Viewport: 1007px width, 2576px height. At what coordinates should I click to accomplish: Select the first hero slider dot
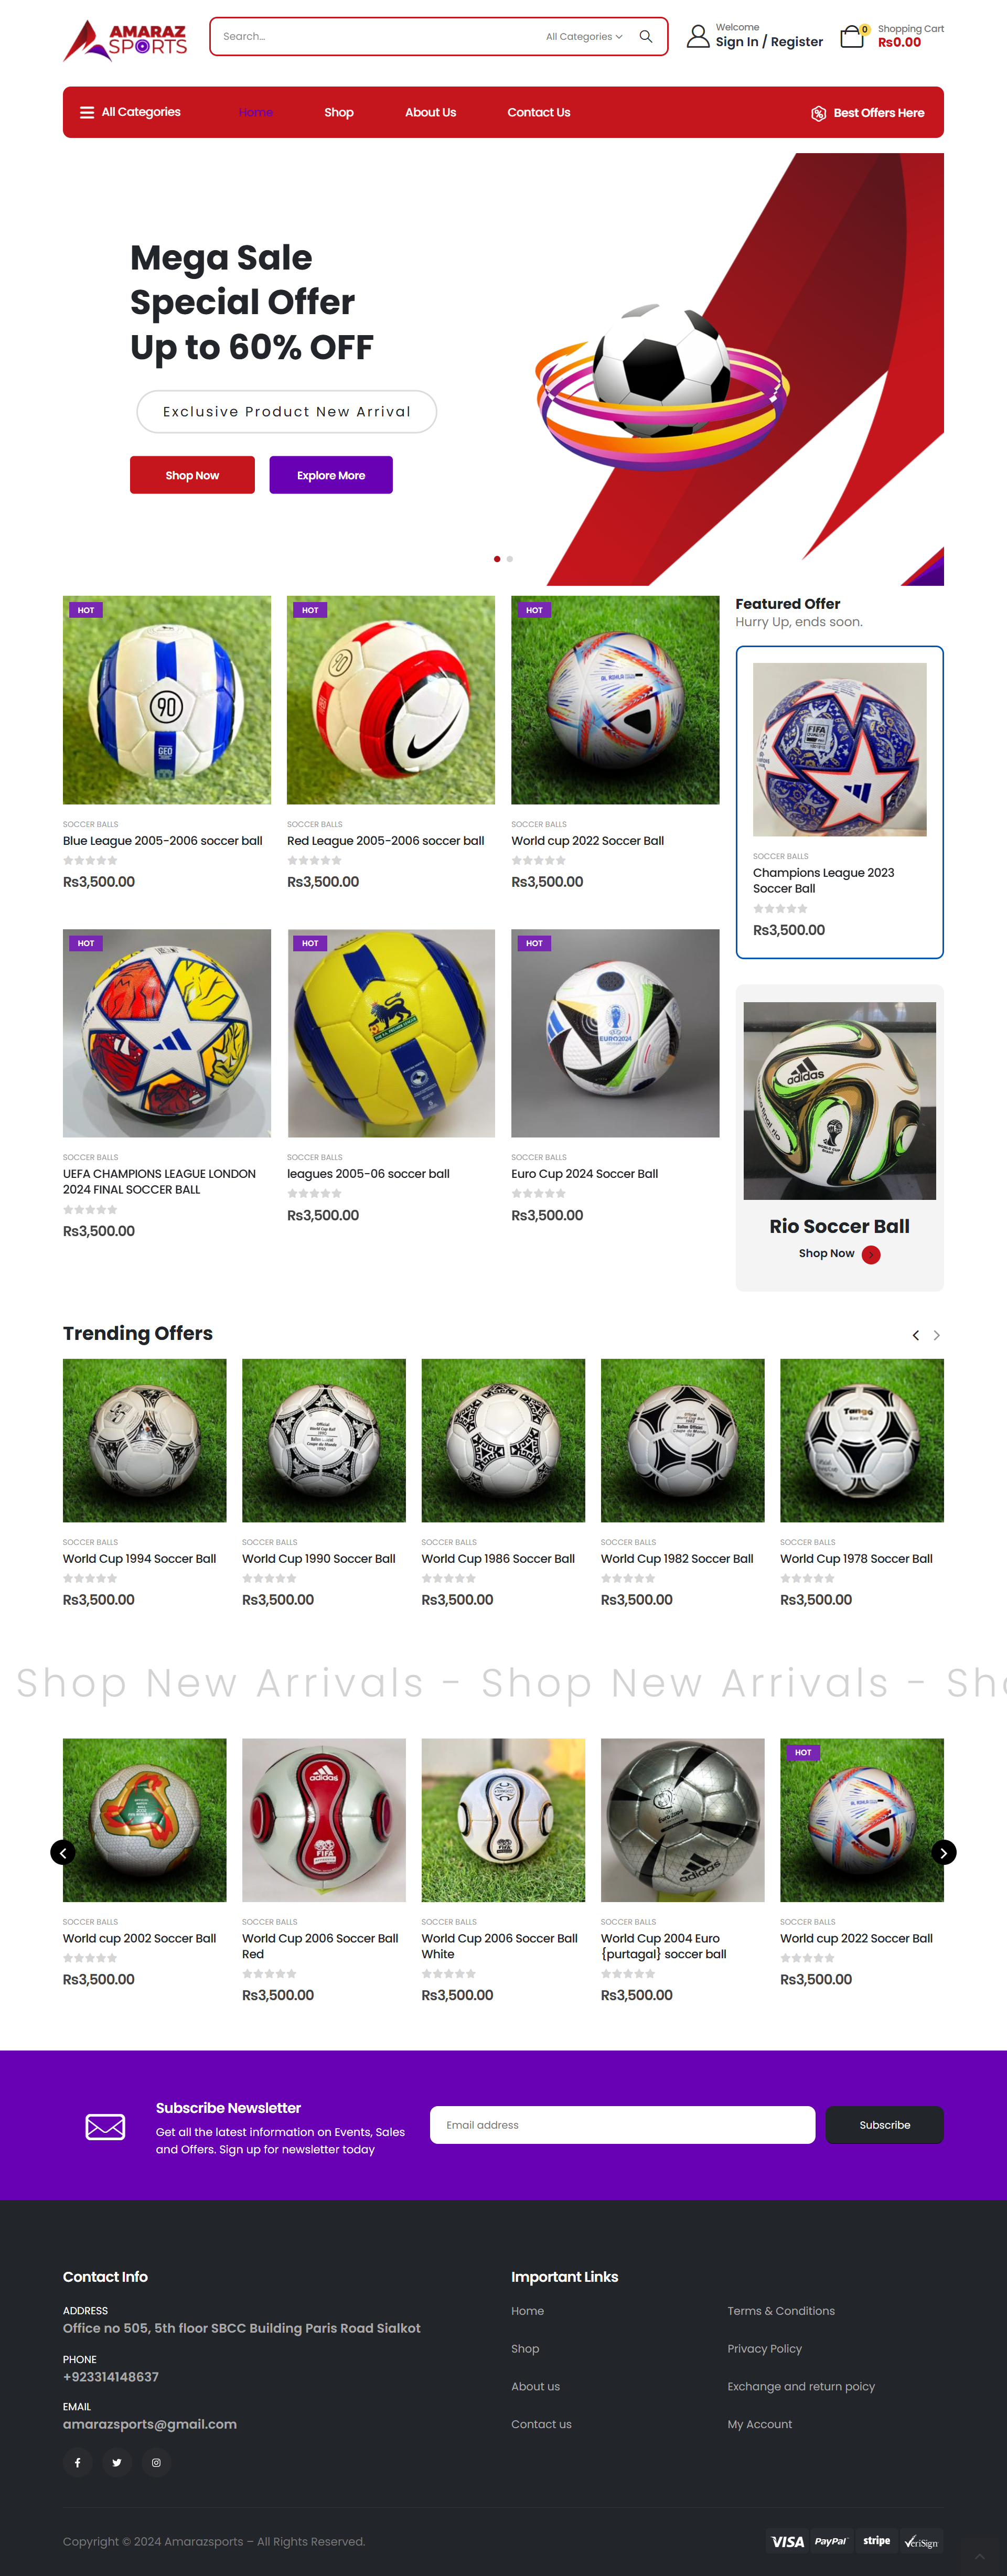pos(497,559)
